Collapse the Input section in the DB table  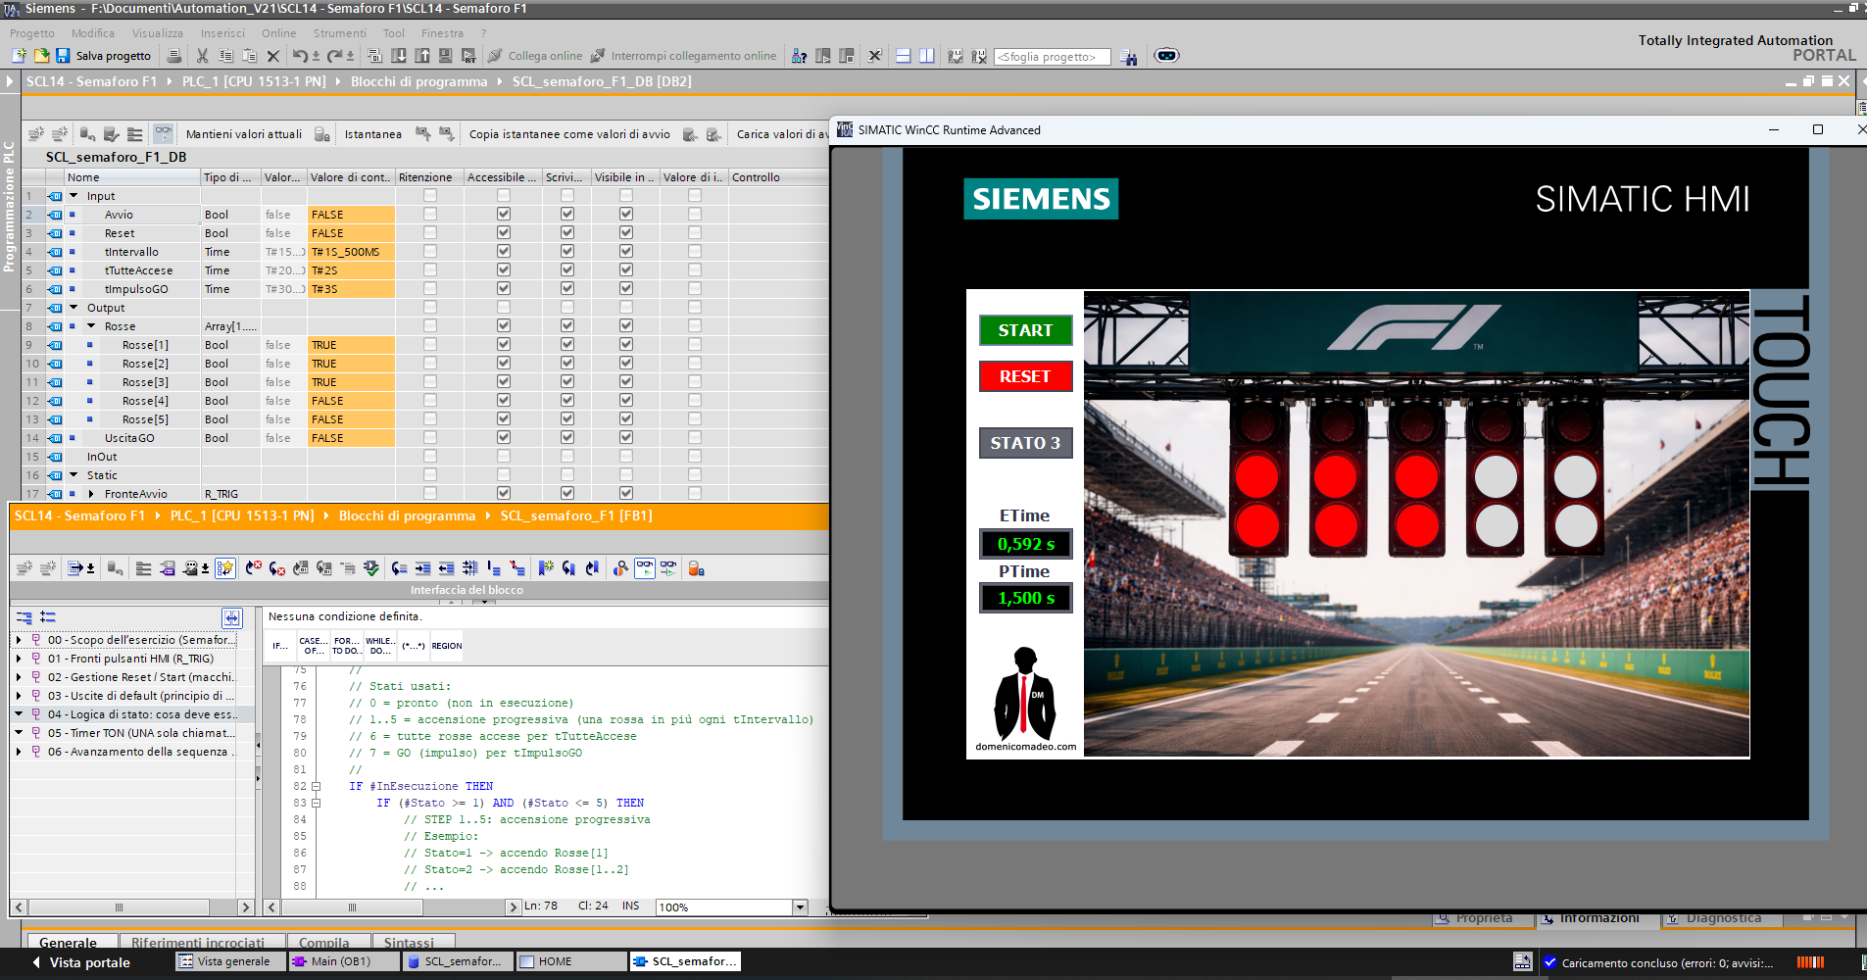coord(72,195)
